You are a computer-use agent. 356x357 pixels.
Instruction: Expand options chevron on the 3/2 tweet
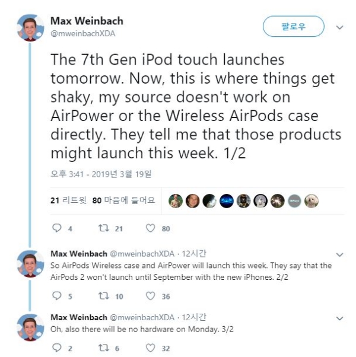(339, 318)
